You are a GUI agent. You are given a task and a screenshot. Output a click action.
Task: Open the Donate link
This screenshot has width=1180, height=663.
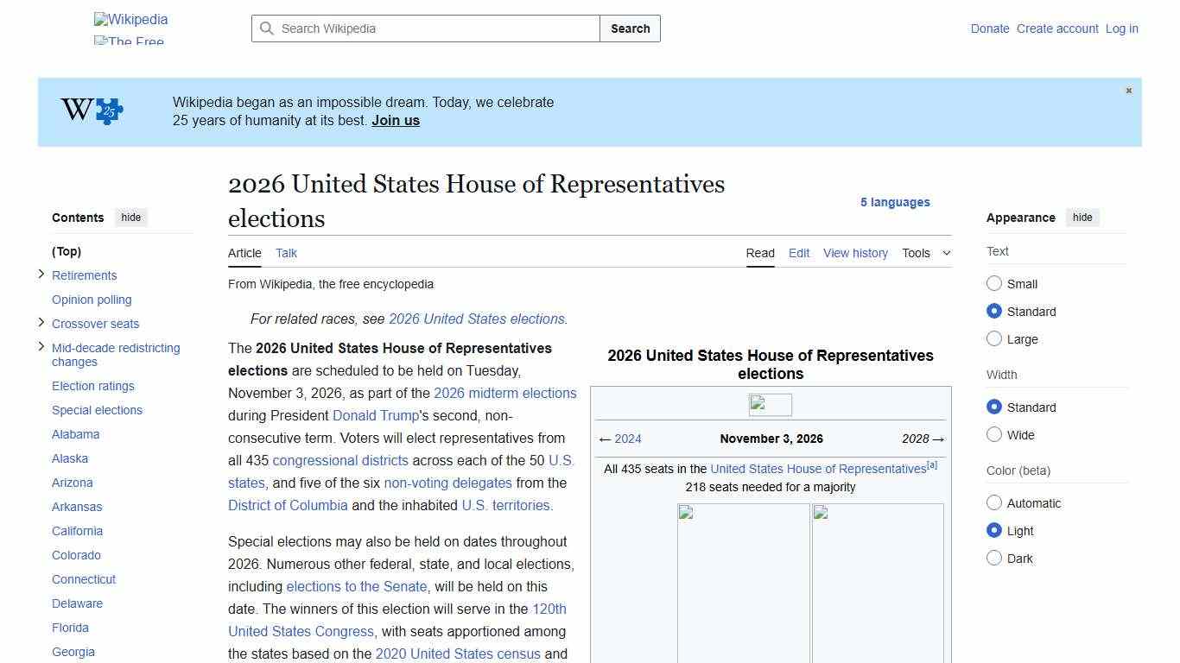click(x=990, y=28)
